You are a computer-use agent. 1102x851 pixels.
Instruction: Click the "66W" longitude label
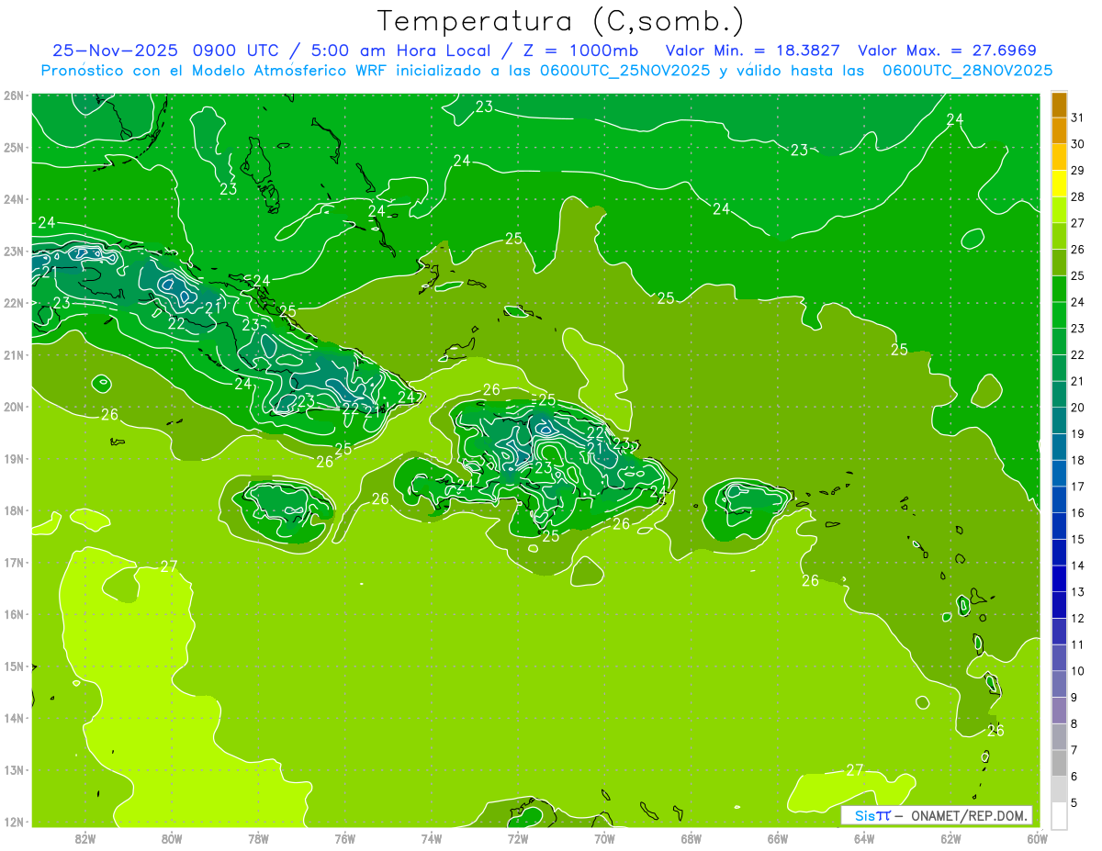tap(778, 838)
